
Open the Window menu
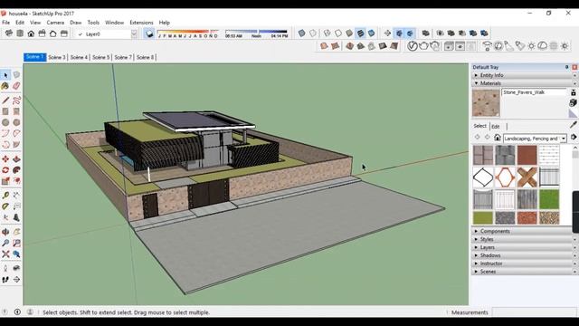tap(114, 23)
